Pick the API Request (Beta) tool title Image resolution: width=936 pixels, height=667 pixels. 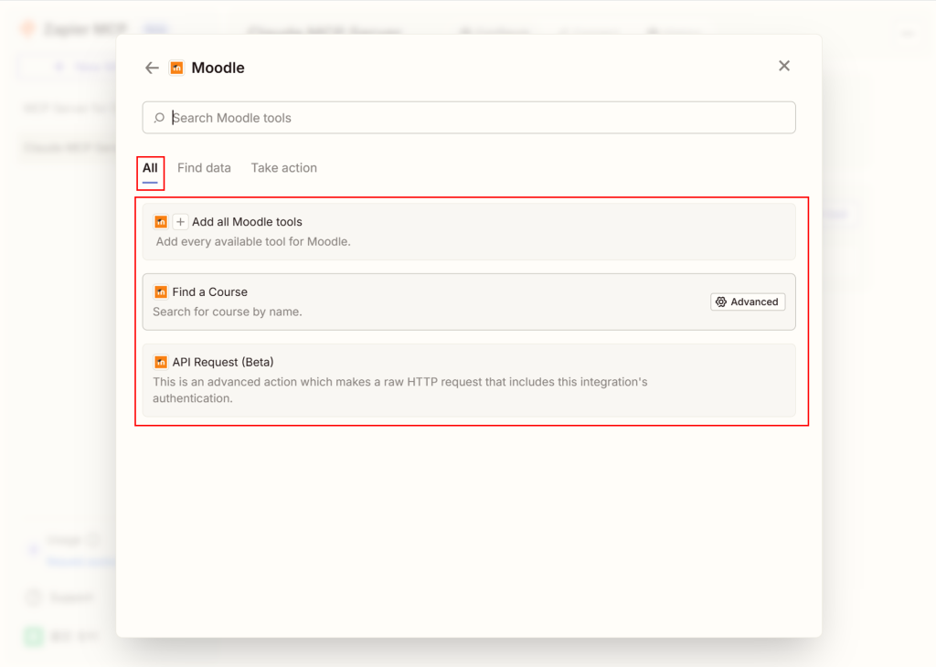point(223,362)
